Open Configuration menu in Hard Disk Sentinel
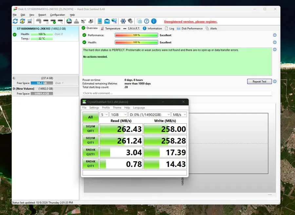 (57, 15)
